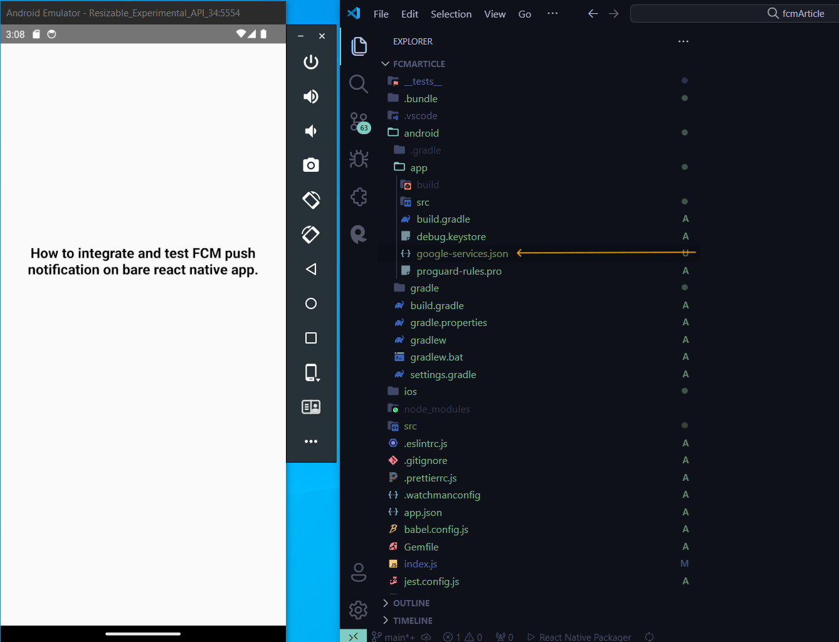The height and width of the screenshot is (642, 839).
Task: Expand the node_modules folder
Action: click(x=539, y=409)
